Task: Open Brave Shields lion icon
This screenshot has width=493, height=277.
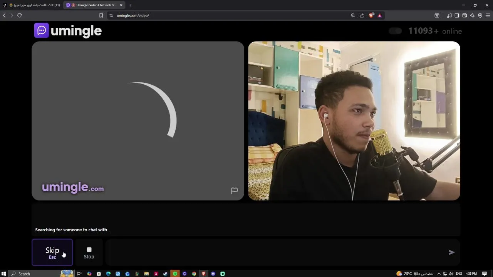Action: (371, 15)
